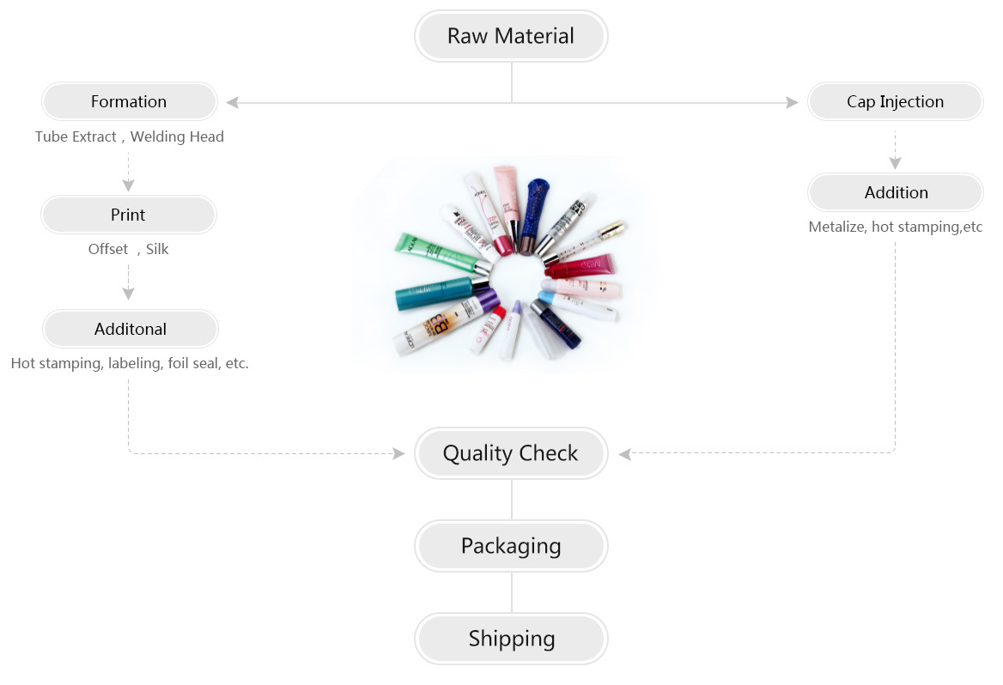Open the Cap Injection step
Viewport: 1003px width, 685px height.
coord(895,101)
